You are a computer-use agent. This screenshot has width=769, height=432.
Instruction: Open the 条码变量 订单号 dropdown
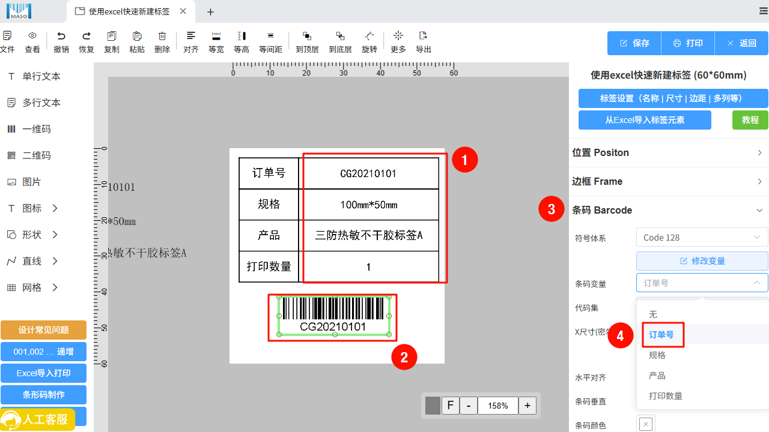pos(702,283)
